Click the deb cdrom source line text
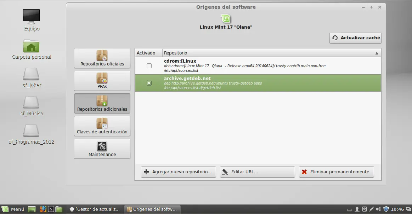Screen dimensions: 412x214 pyautogui.click(x=245, y=66)
